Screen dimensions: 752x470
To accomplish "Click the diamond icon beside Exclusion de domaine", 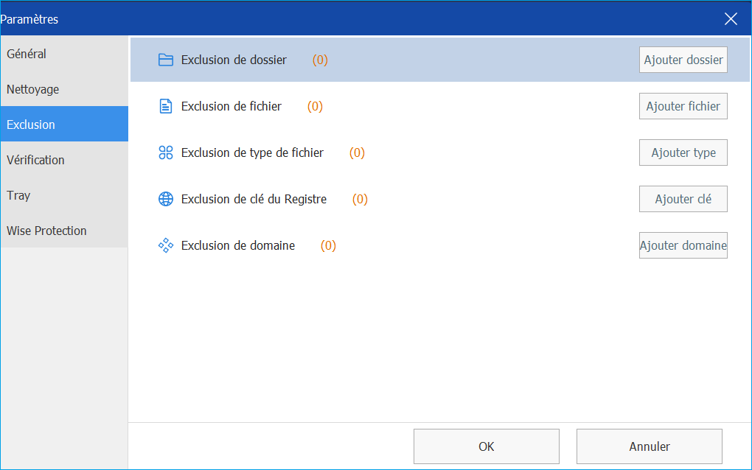I will pyautogui.click(x=165, y=245).
